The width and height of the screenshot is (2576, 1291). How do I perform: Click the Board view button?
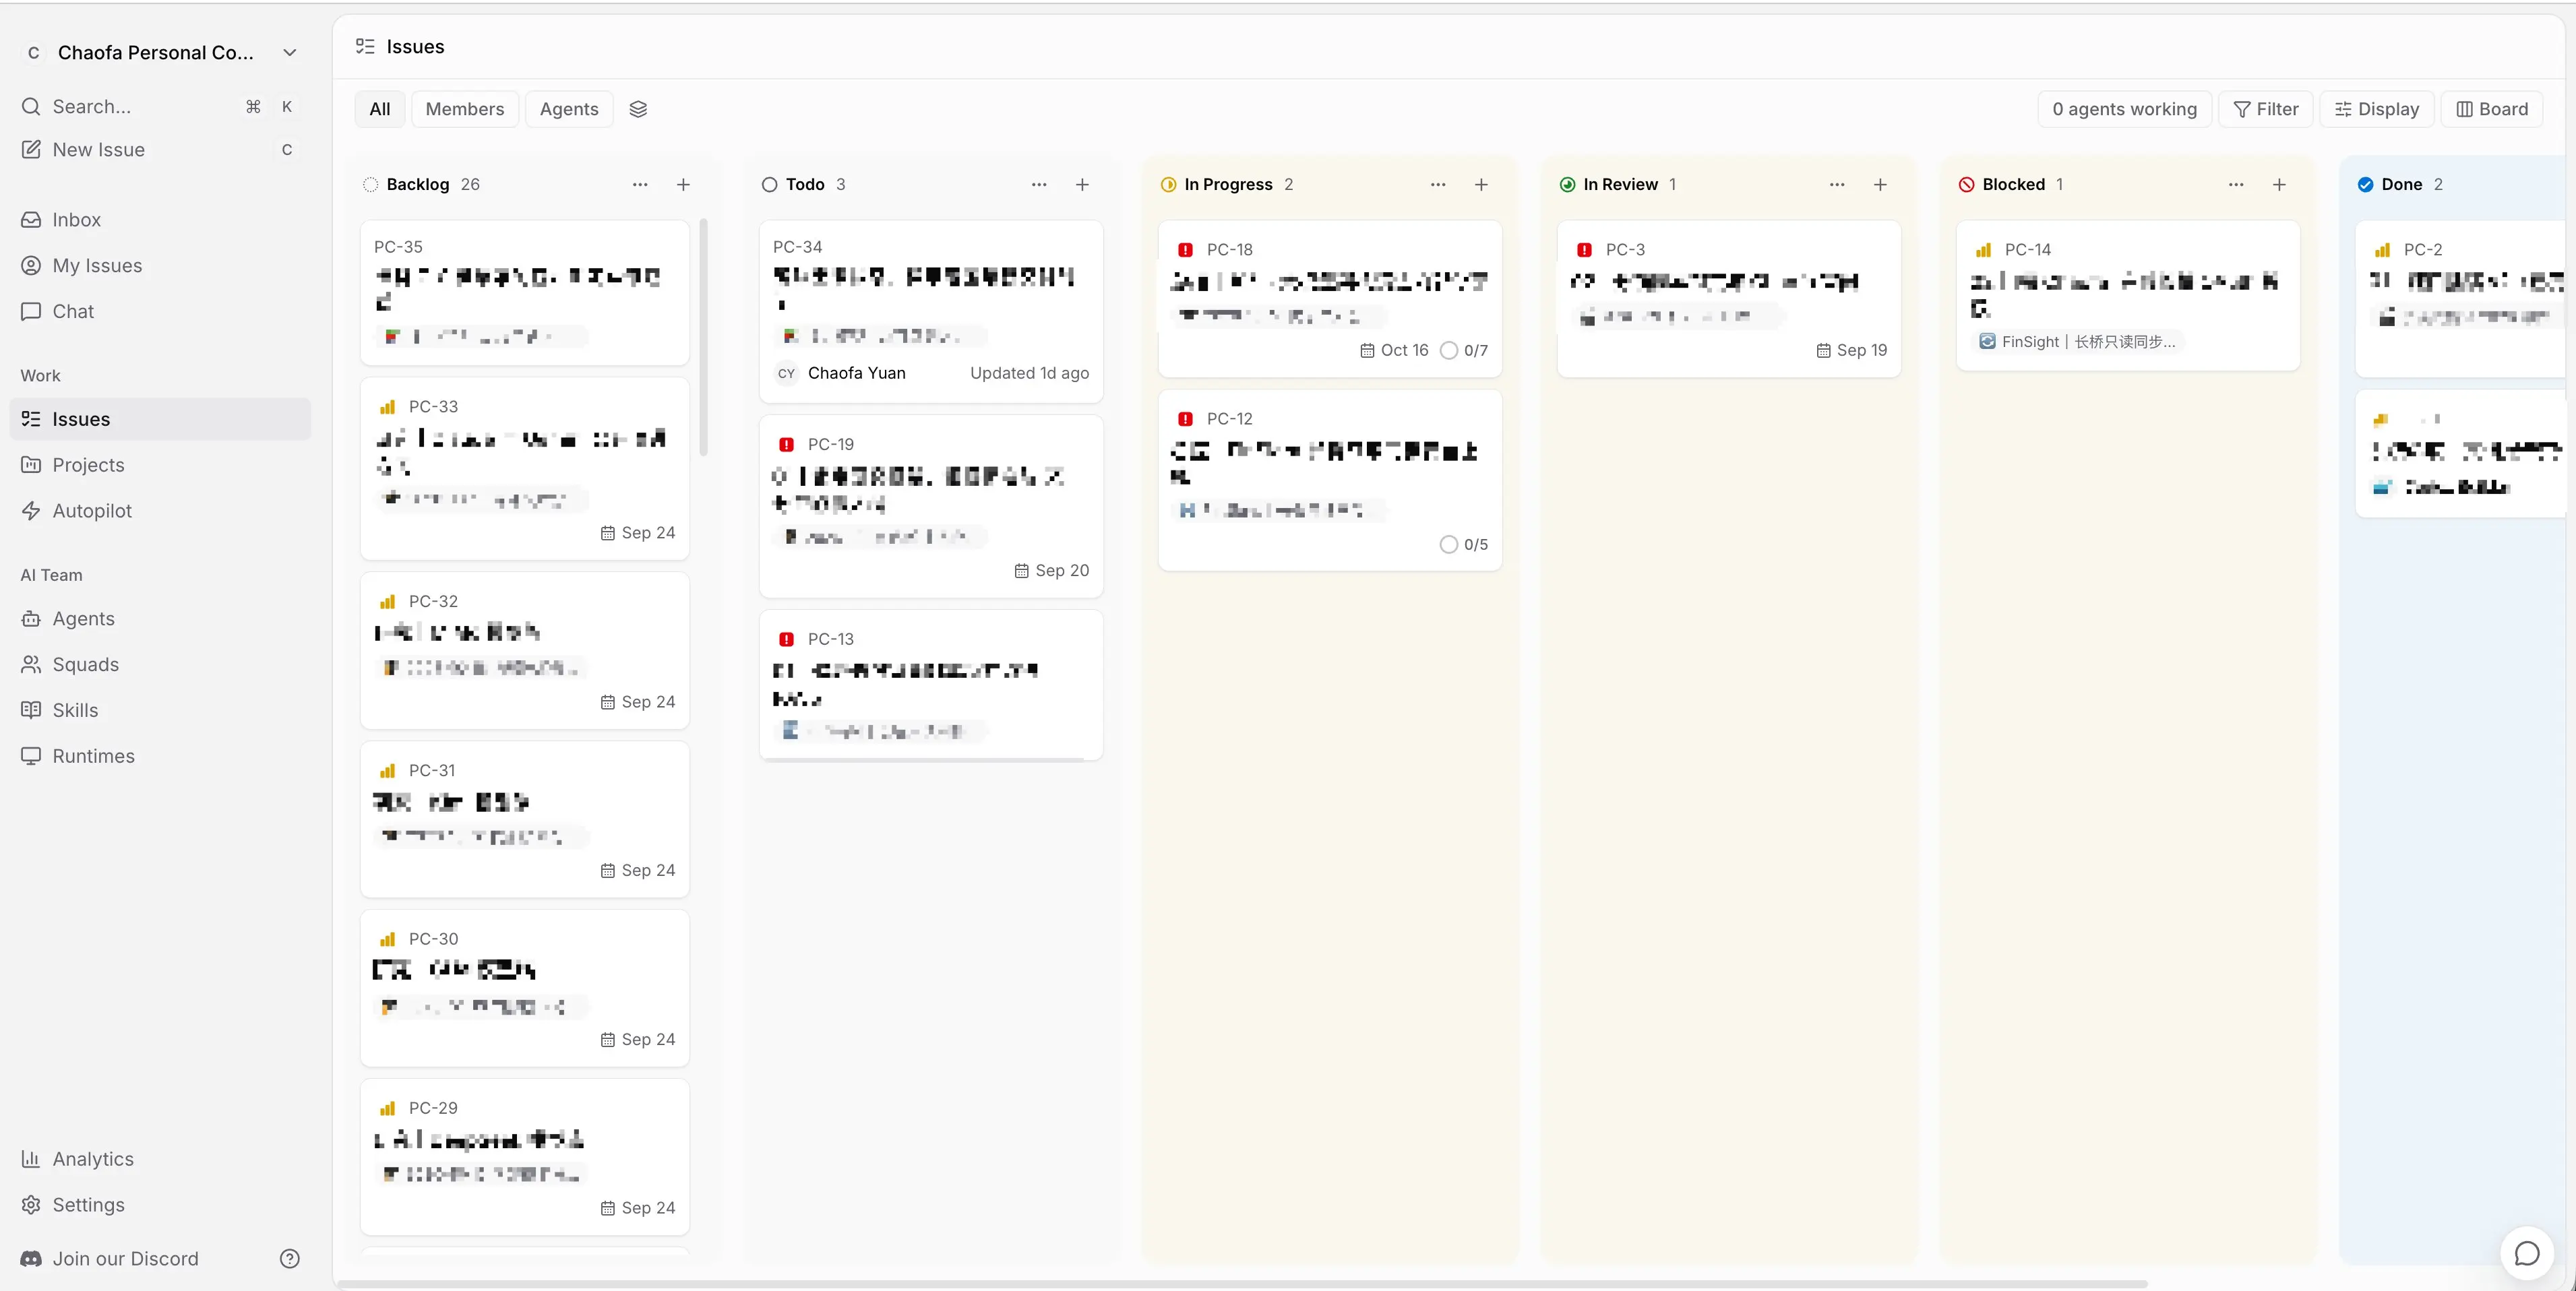point(2492,109)
